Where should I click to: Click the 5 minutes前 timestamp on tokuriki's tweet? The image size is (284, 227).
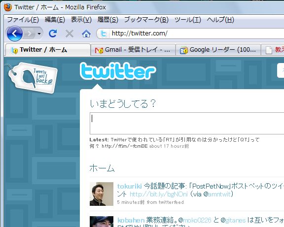(130, 202)
